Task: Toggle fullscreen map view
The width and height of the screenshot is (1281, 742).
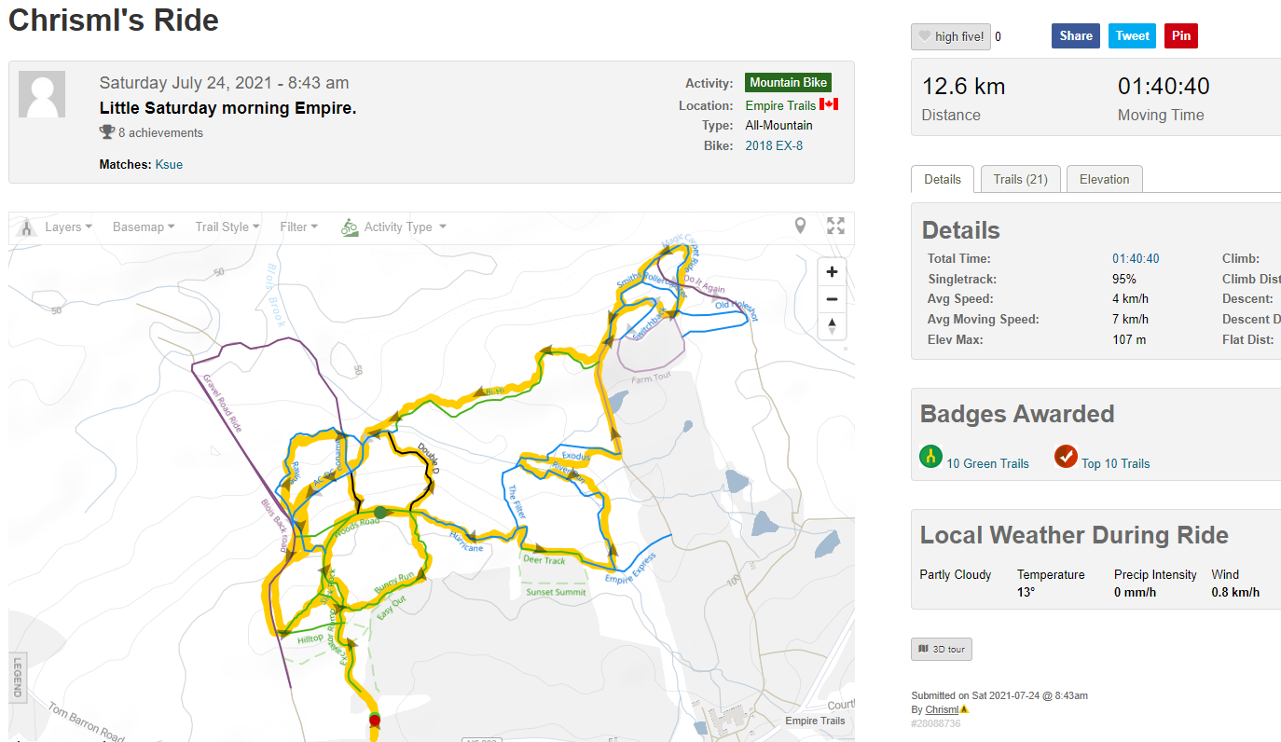Action: click(x=835, y=226)
